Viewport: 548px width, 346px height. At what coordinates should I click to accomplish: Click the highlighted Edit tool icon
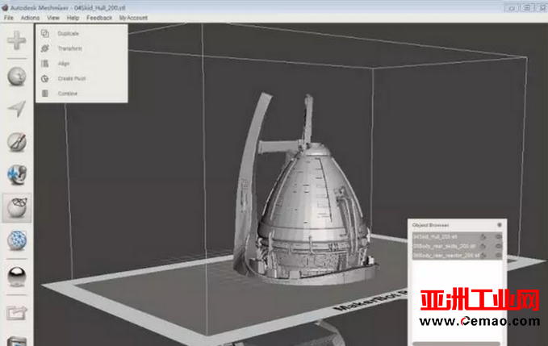coord(17,208)
